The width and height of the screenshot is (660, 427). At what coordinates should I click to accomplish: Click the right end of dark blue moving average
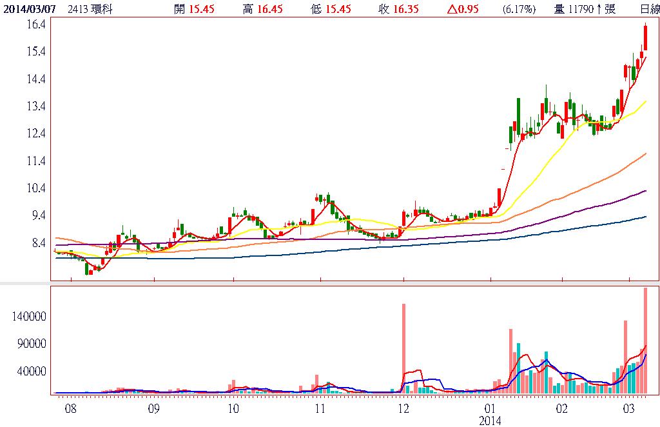point(645,217)
